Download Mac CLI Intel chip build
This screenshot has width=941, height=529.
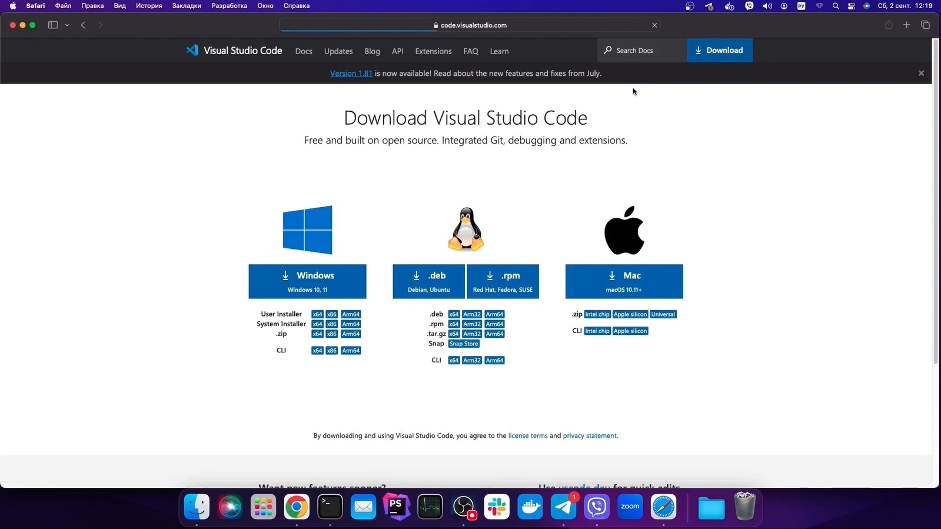coord(597,331)
